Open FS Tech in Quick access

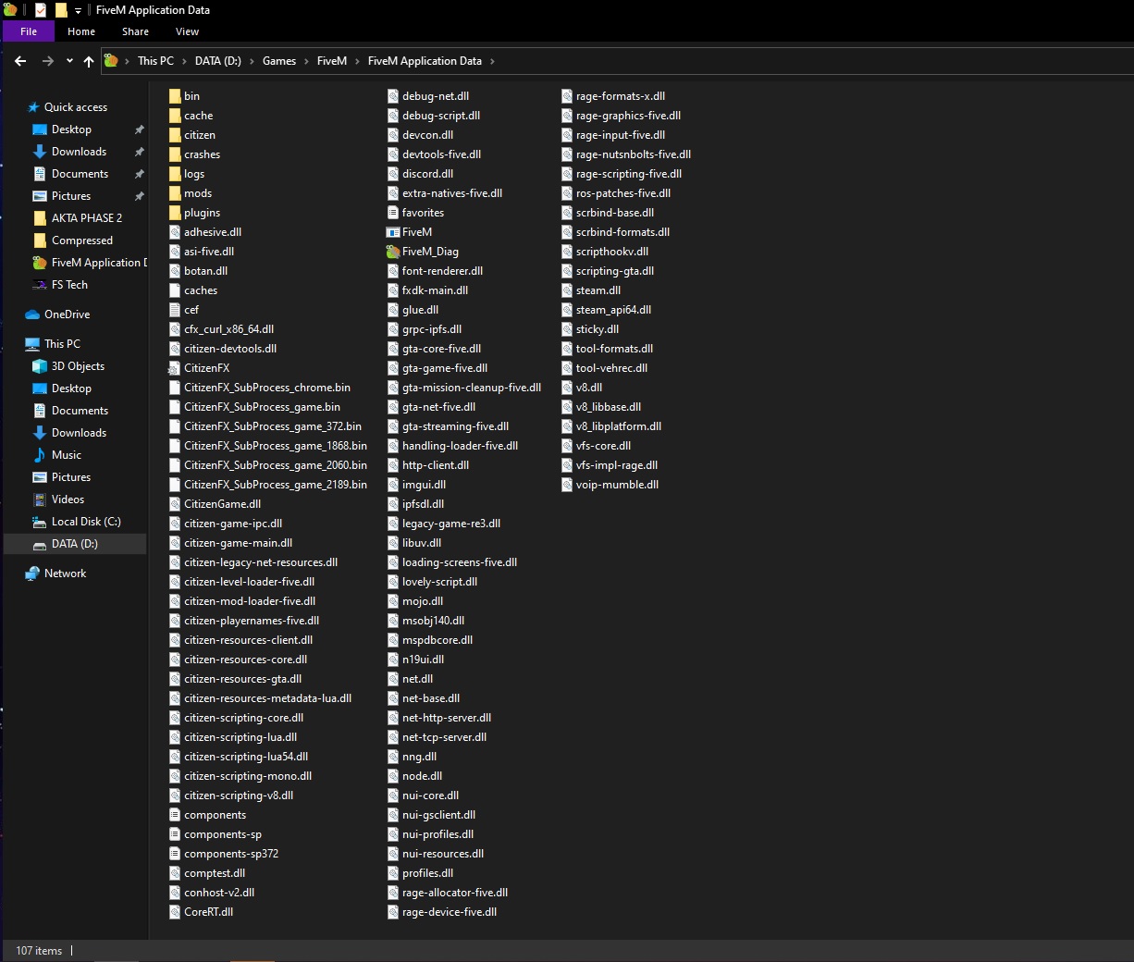point(69,285)
